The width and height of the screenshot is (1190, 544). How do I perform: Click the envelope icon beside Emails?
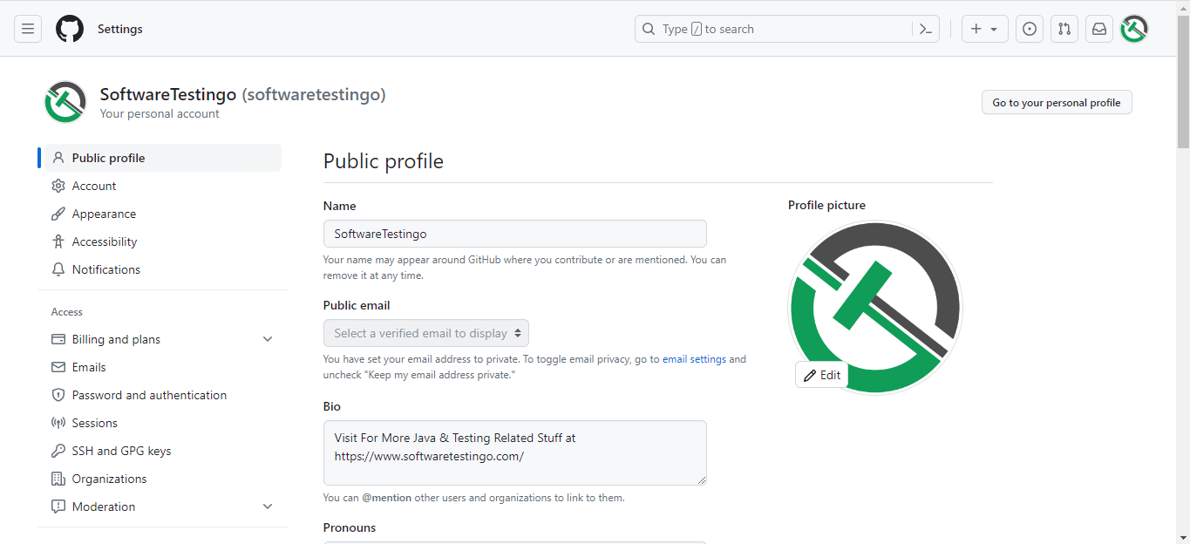(x=58, y=367)
